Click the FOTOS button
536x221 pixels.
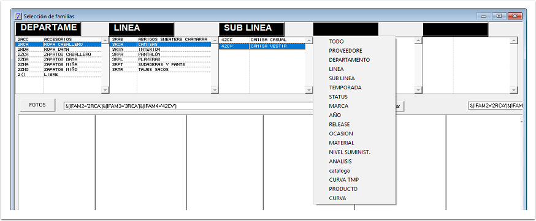[37, 105]
